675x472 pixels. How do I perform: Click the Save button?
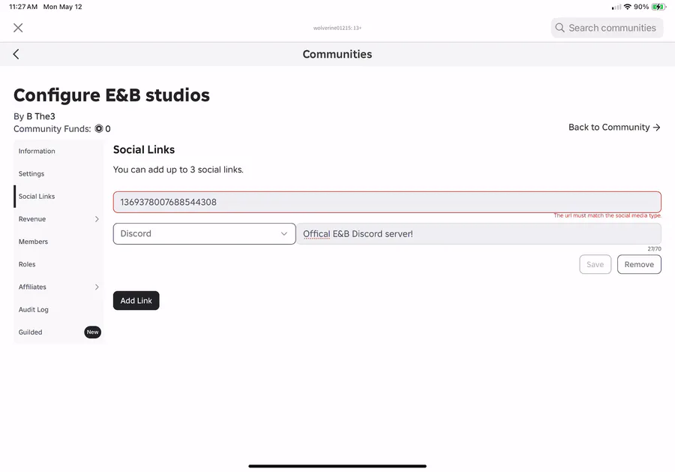(595, 264)
